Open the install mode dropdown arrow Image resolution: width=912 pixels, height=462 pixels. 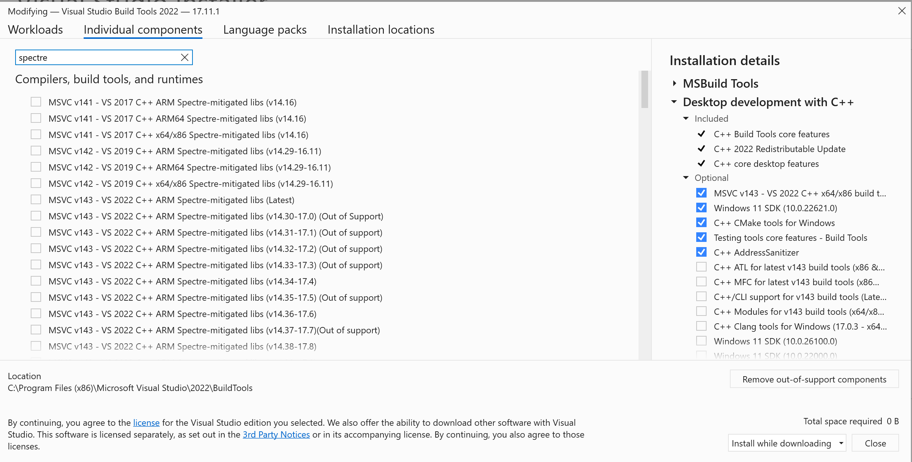841,443
